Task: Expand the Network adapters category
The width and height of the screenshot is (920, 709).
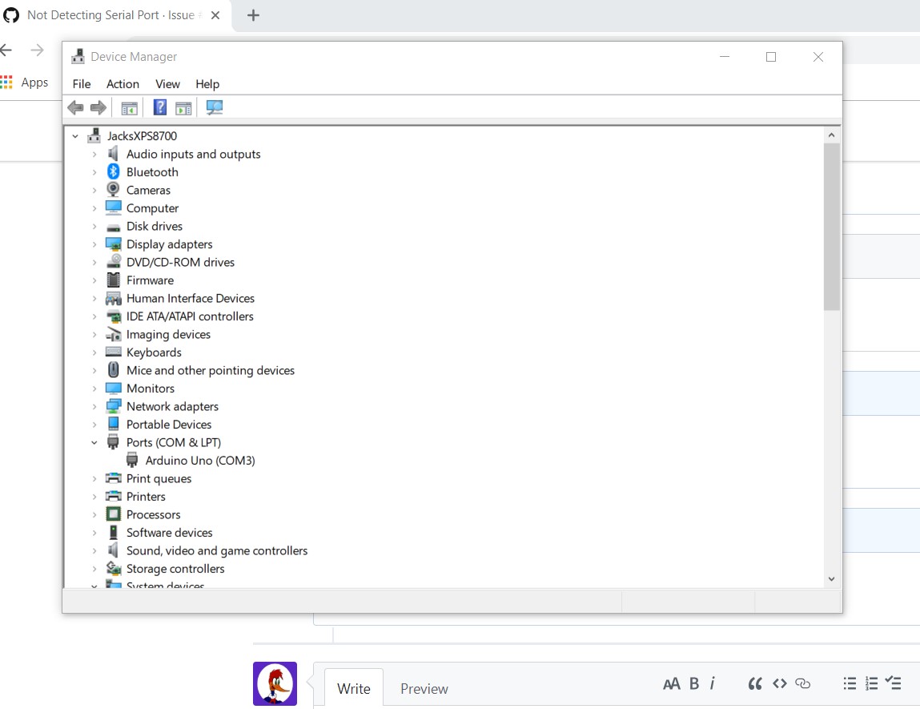Action: coord(94,407)
